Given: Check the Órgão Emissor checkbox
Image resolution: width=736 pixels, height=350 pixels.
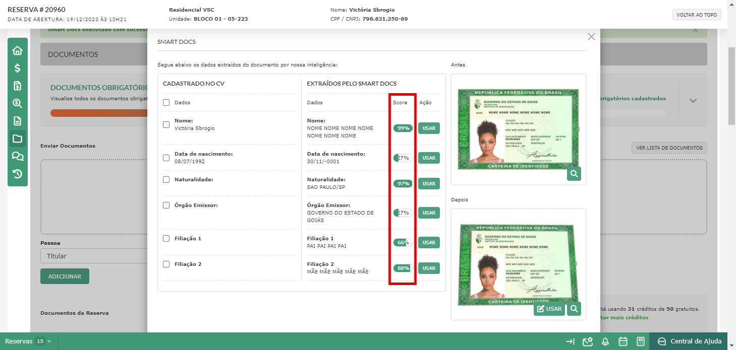Looking at the screenshot, I should point(166,205).
